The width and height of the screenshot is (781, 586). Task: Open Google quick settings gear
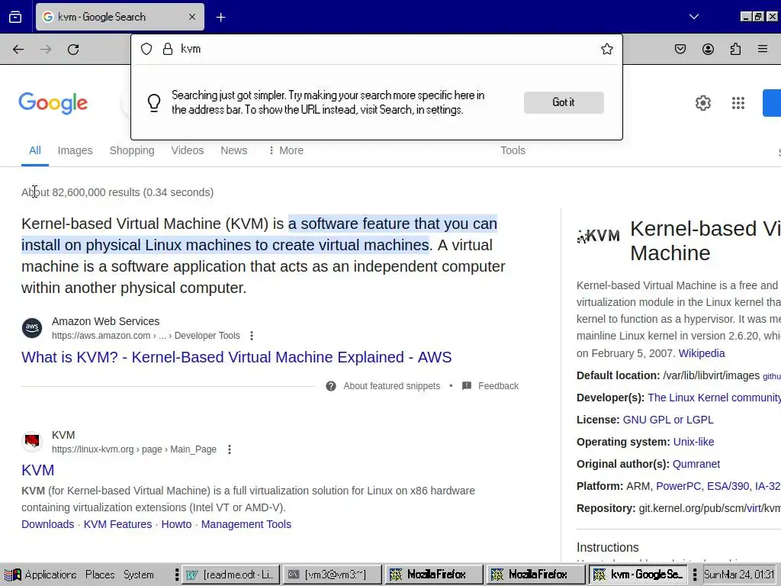click(x=702, y=103)
